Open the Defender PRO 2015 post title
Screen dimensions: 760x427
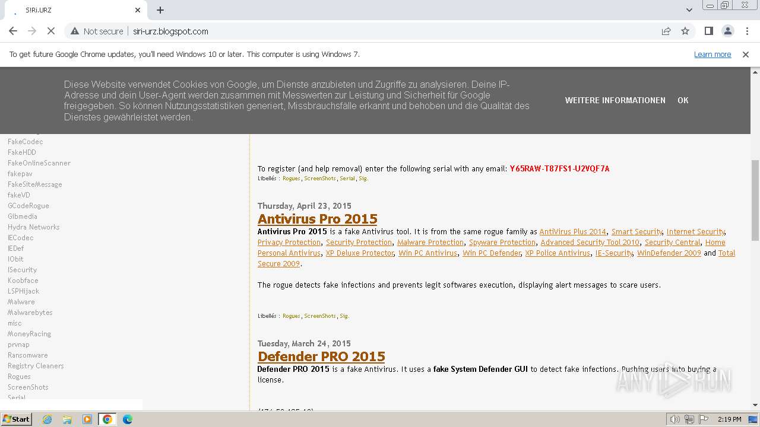pos(321,356)
